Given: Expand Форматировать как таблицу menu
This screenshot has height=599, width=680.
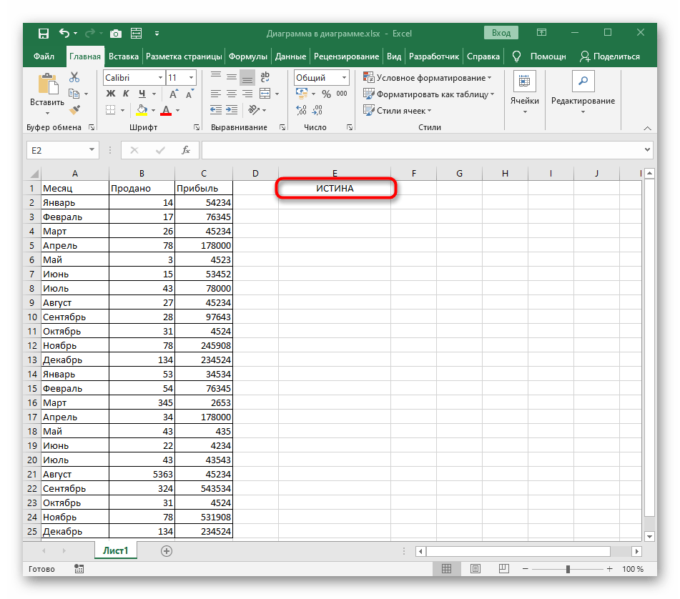Looking at the screenshot, I should [429, 94].
